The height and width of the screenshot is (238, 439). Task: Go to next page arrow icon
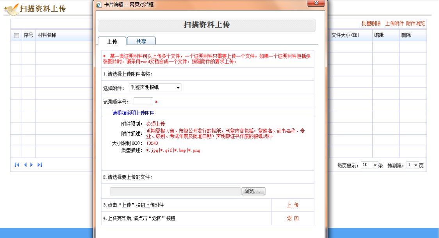pos(31,165)
